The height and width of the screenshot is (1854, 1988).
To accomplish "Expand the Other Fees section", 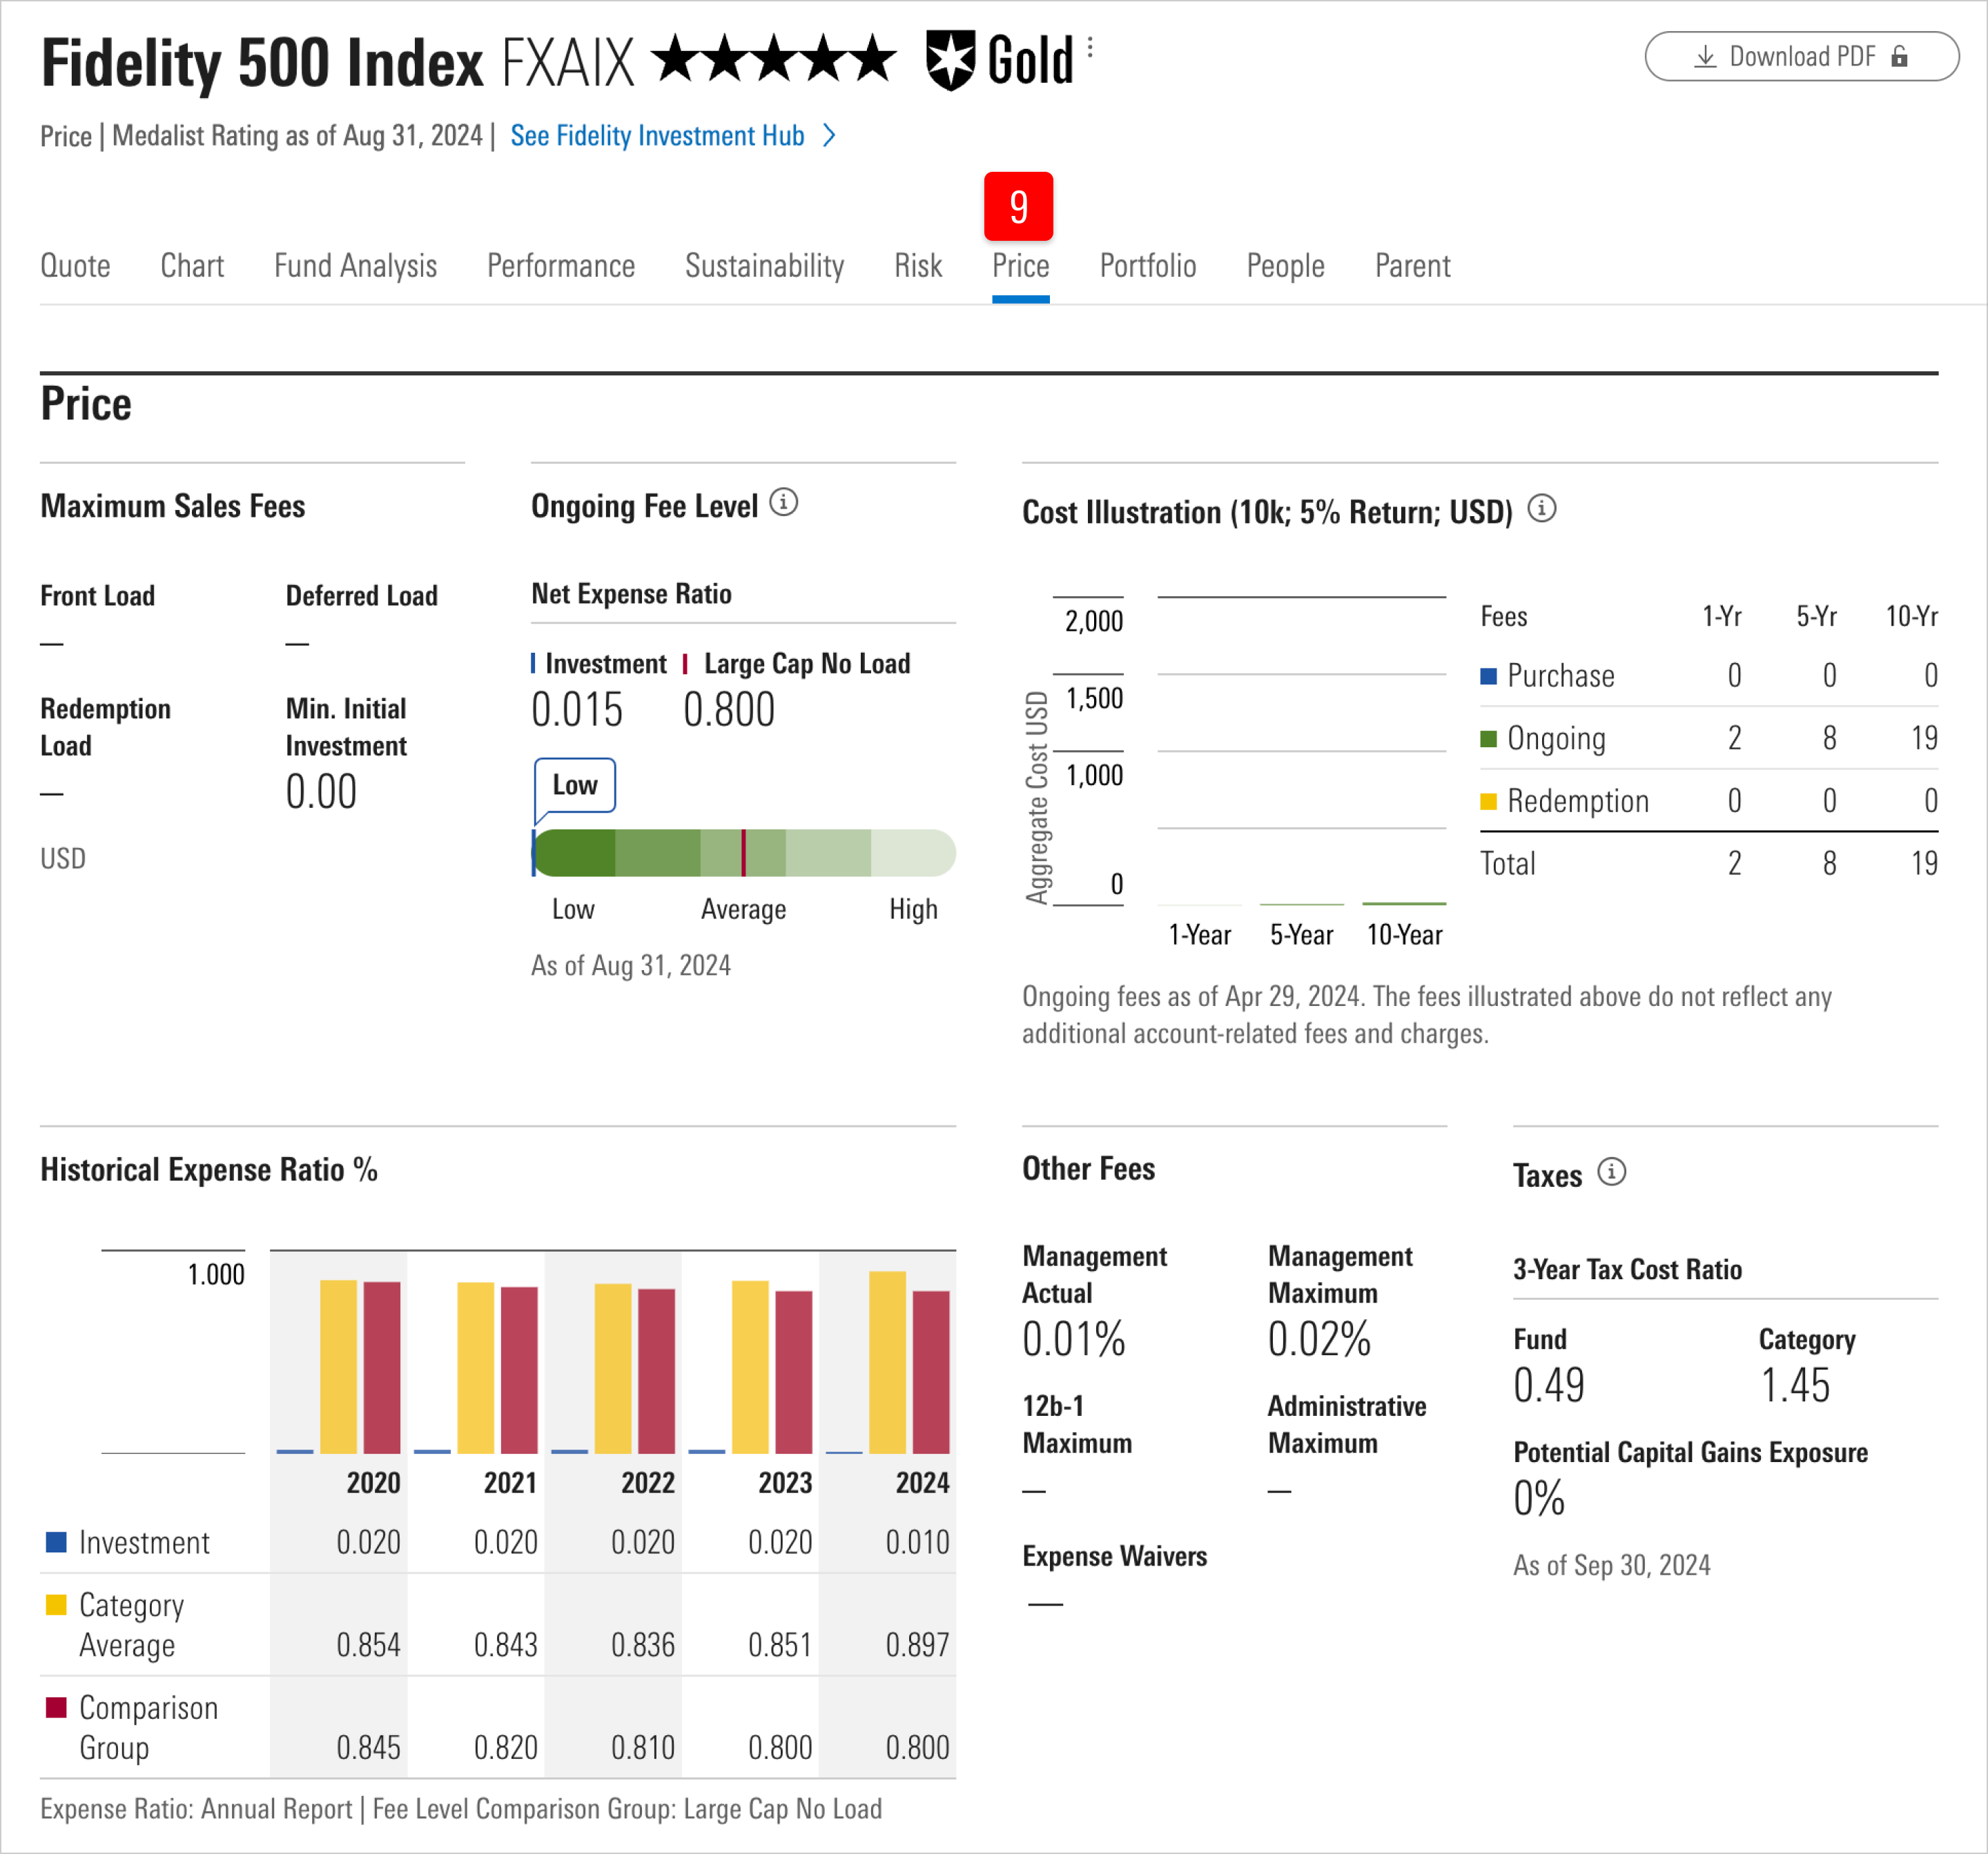I will click(1088, 1168).
